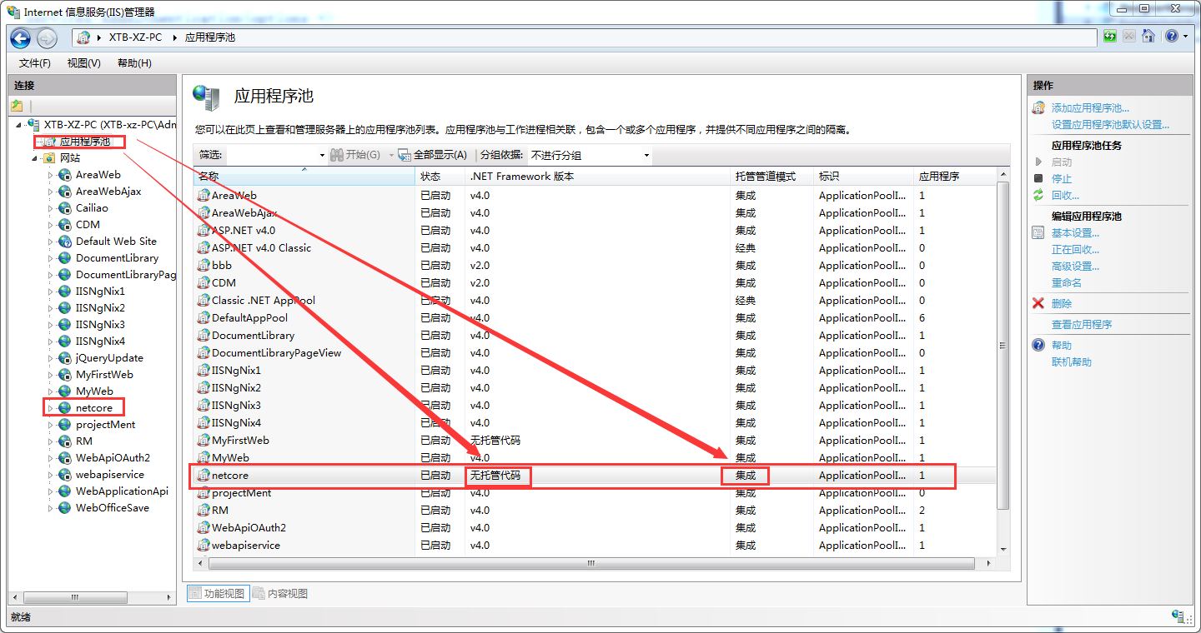Click the 功能视图 tab icon

pyautogui.click(x=195, y=594)
